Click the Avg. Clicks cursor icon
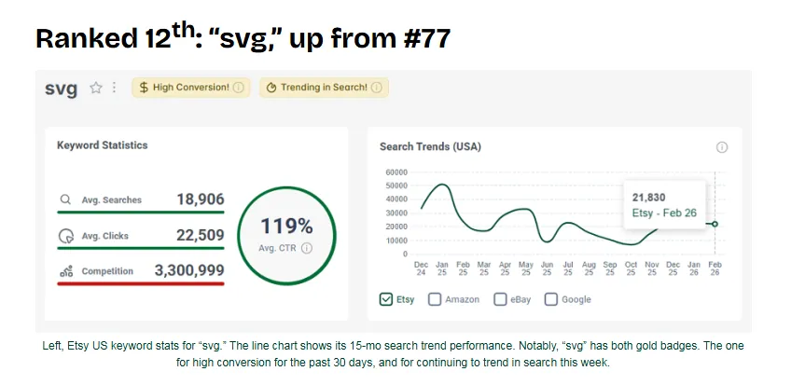Image resolution: width=791 pixels, height=385 pixels. tap(65, 236)
